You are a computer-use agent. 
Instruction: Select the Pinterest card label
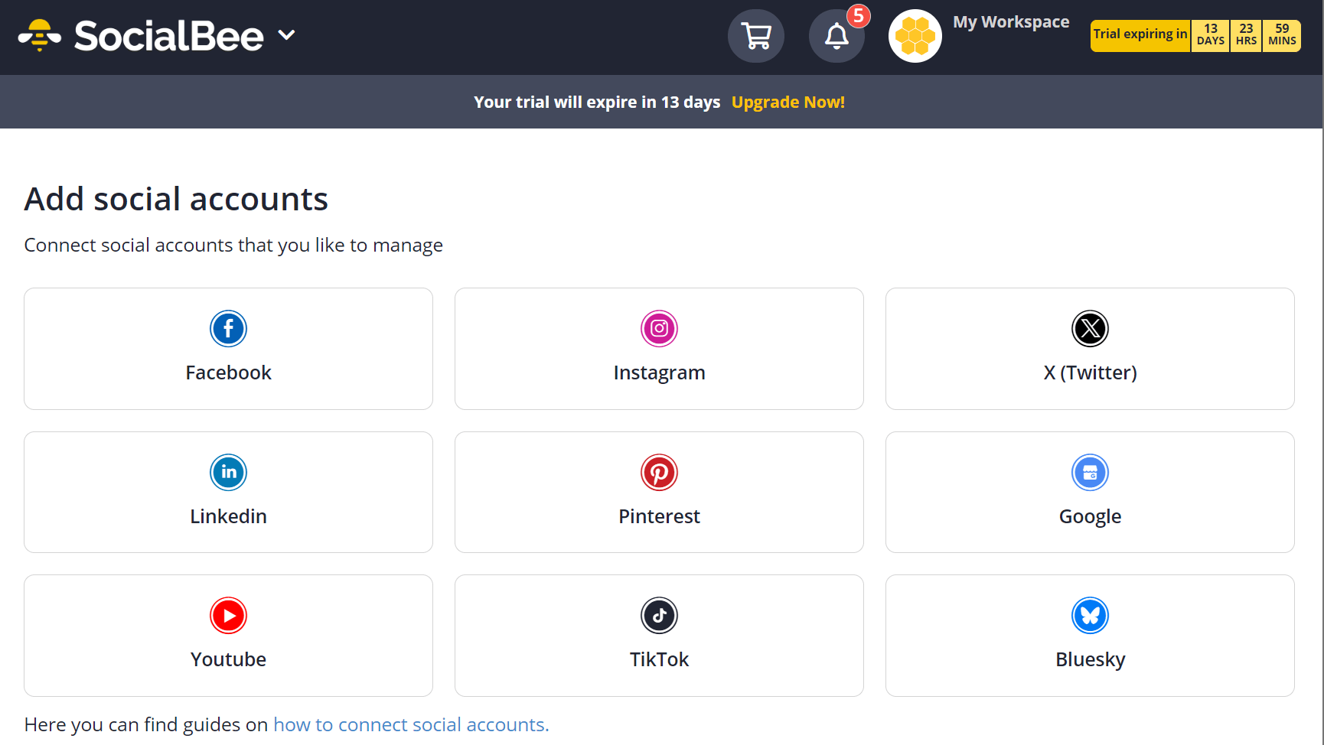click(659, 516)
